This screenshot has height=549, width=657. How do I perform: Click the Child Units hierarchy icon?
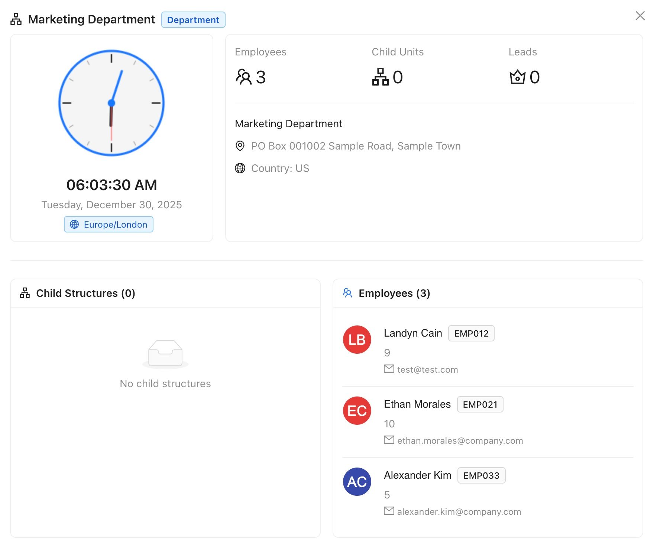point(380,77)
